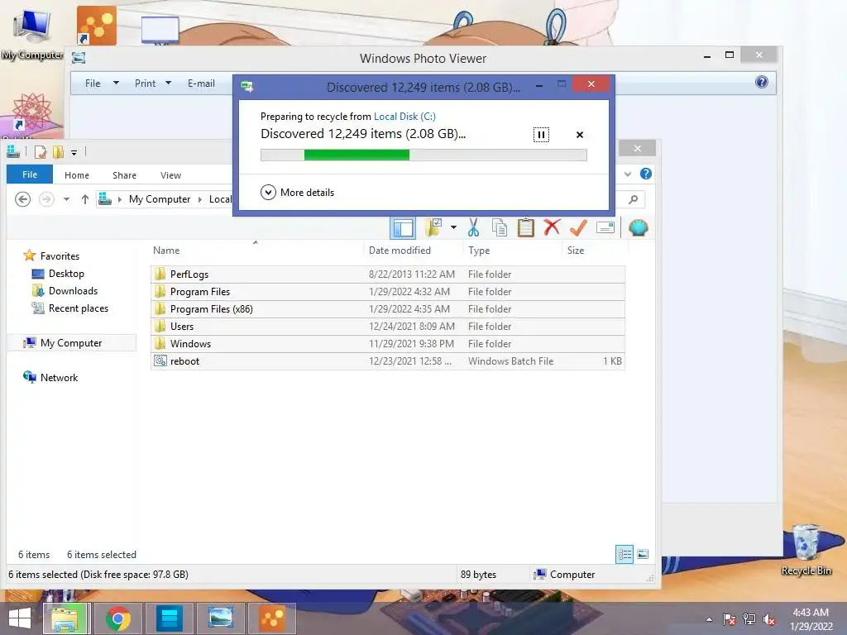Switch to the Share ribbon tab

[124, 175]
